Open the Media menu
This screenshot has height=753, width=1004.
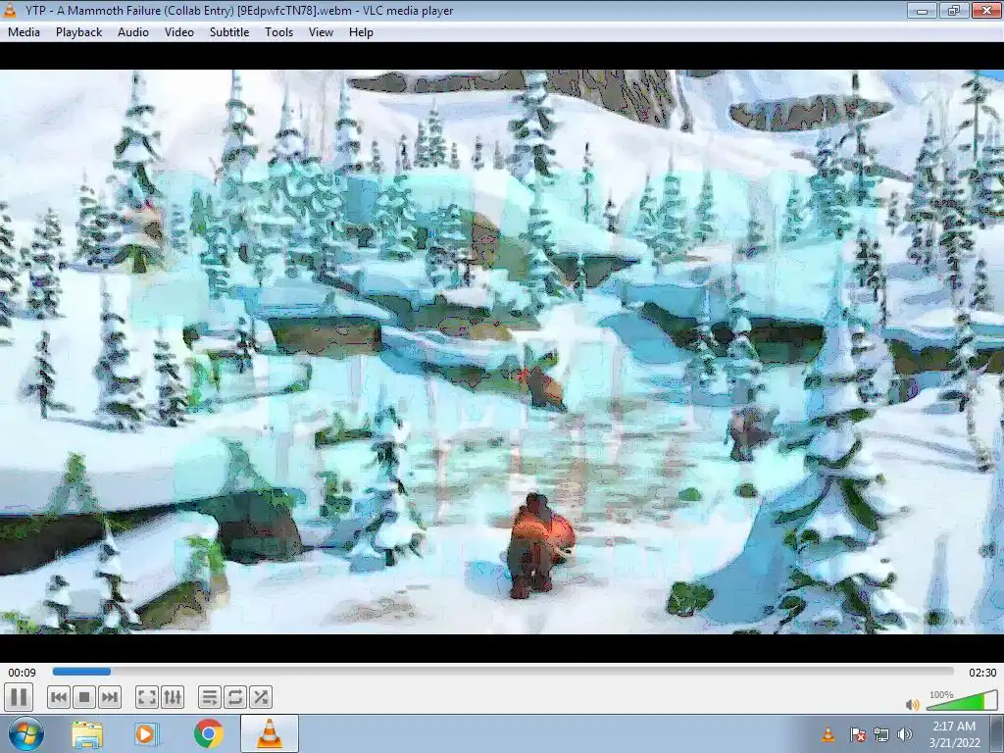point(24,32)
